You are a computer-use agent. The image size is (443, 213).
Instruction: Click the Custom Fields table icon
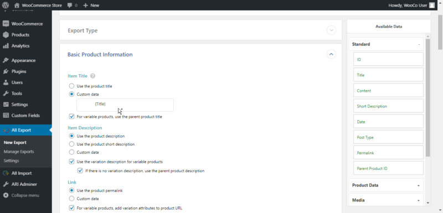6,116
